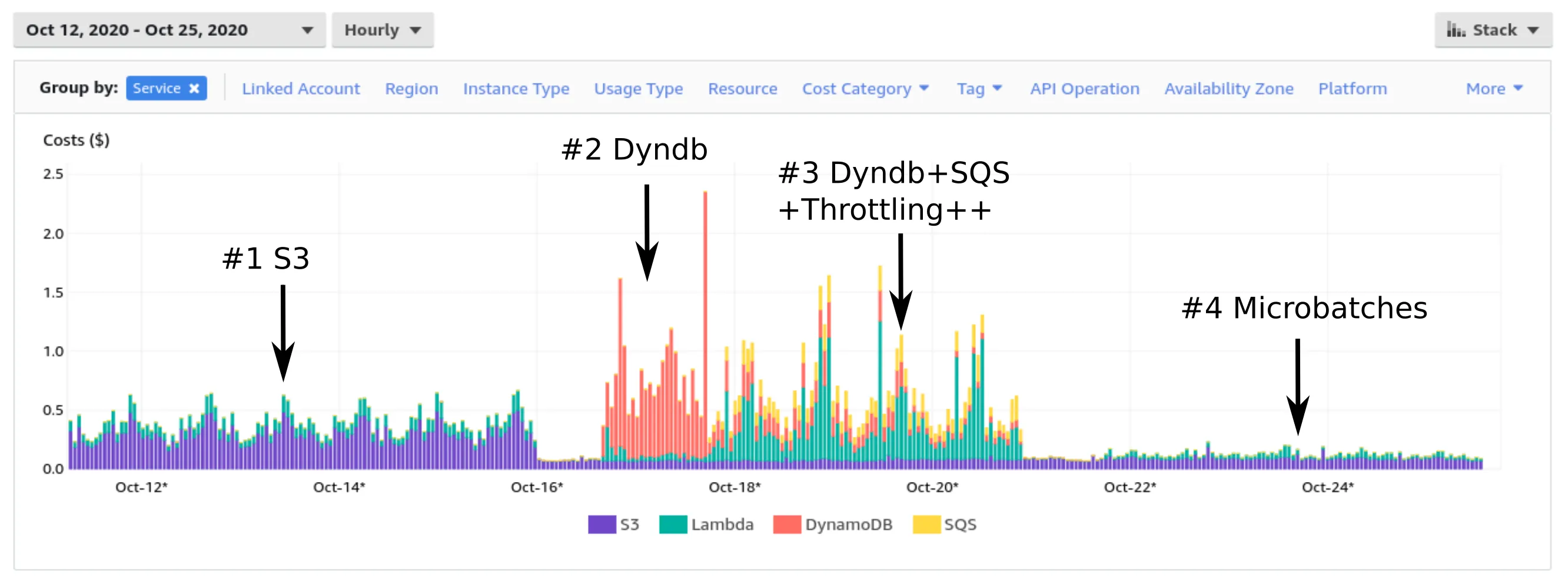Group by Availability Zone
Screen dimensions: 1565x579
[x=1228, y=89]
